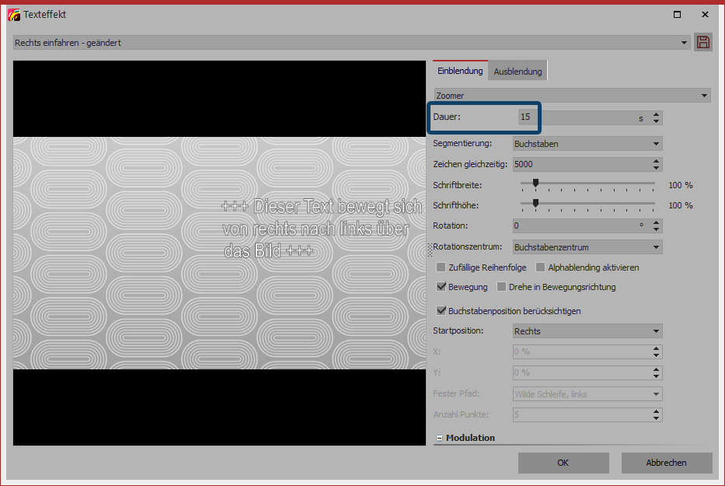Click the app logo in title bar
This screenshot has height=486, width=725.
(14, 14)
